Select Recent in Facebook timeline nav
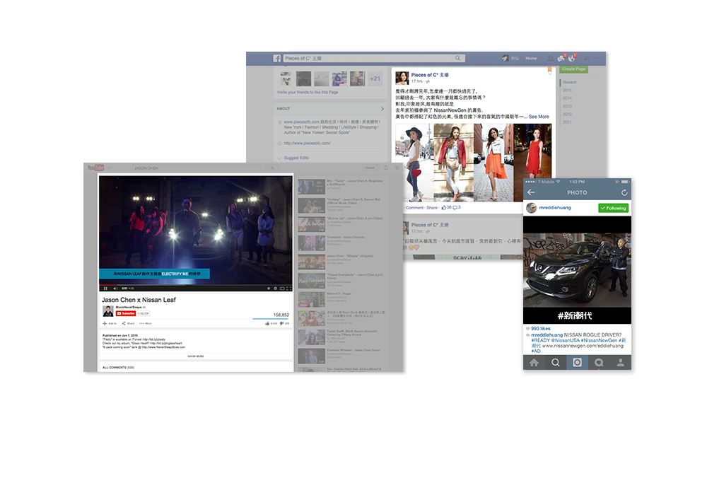The width and height of the screenshot is (707, 495). click(x=569, y=82)
